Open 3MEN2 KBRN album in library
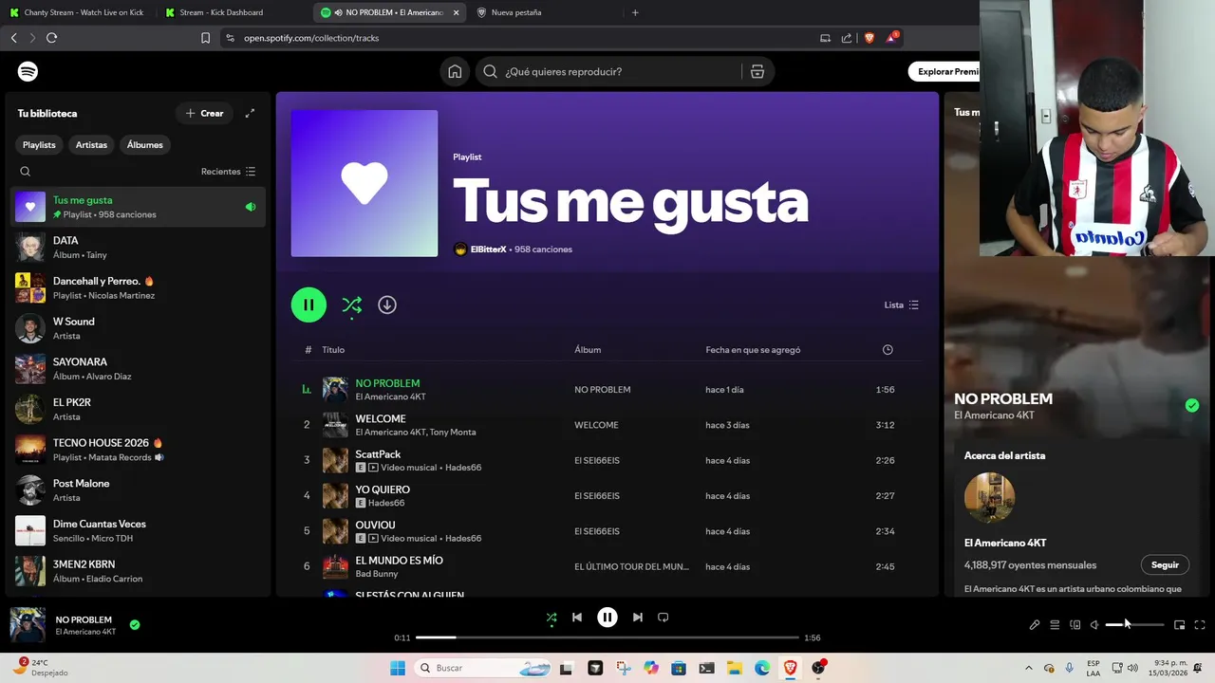Image resolution: width=1215 pixels, height=683 pixels. pyautogui.click(x=139, y=571)
